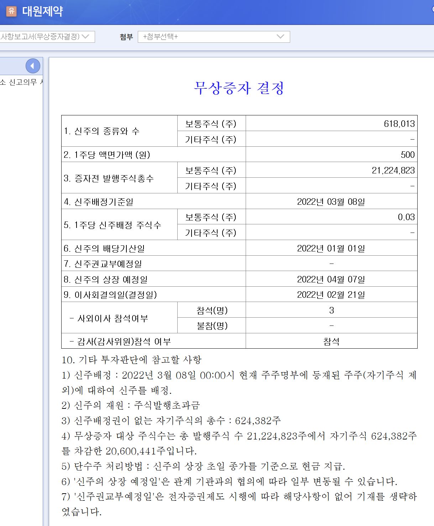Click the 신주의 상장 예정일 row label
The height and width of the screenshot is (526, 434).
(x=106, y=279)
